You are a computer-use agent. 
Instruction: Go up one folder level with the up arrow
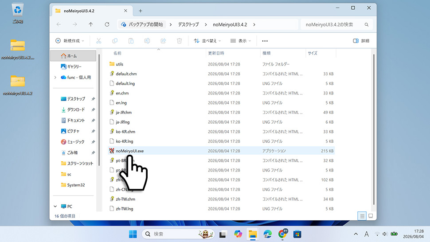91,24
